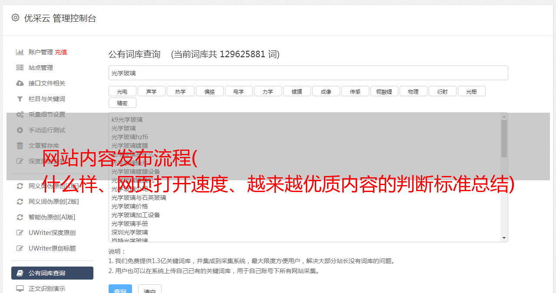
Task: Click the book icon for 公有词库查询
Action: point(20,273)
